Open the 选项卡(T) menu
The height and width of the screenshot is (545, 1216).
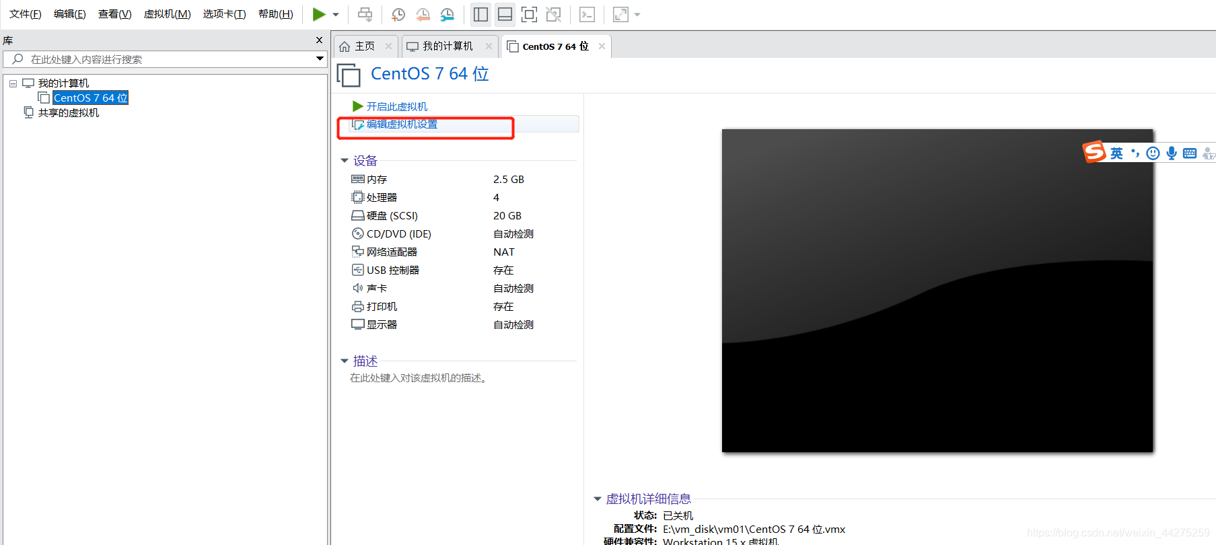(224, 14)
